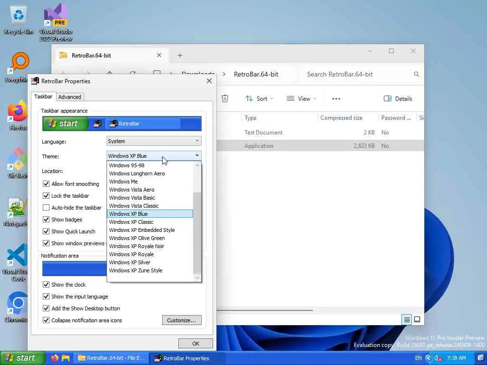Click RetroBar.64-bit File Explorer taskbar button

[x=111, y=358]
